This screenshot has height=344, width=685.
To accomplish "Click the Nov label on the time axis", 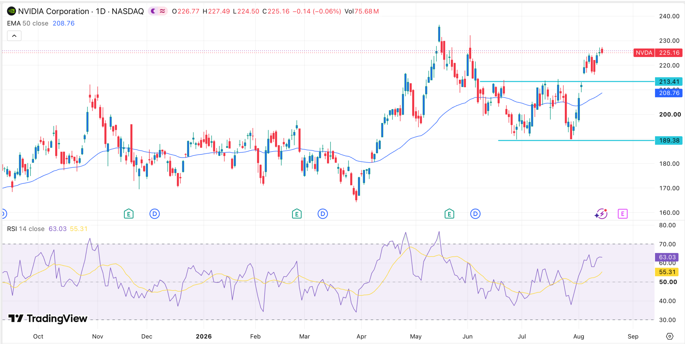I will pyautogui.click(x=98, y=337).
